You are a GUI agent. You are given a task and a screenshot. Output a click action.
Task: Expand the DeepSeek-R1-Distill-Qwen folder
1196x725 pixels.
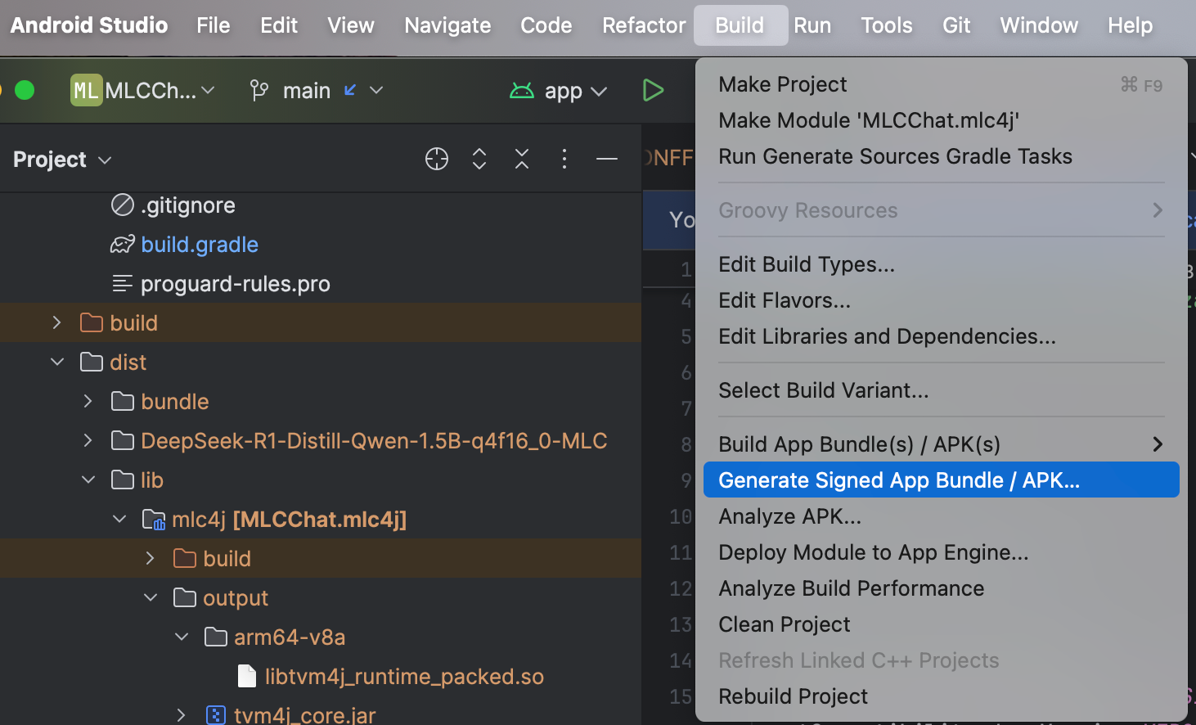click(88, 440)
